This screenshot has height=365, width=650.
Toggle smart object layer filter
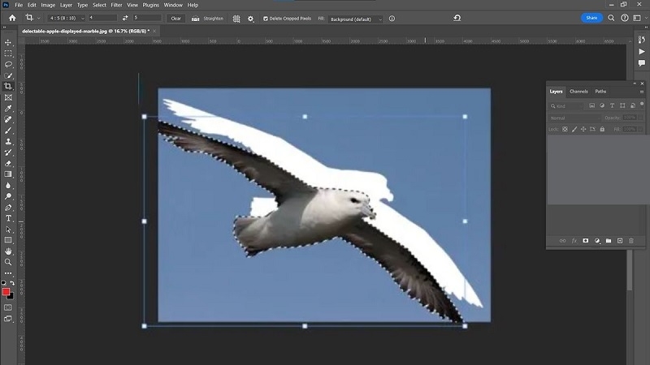click(633, 106)
